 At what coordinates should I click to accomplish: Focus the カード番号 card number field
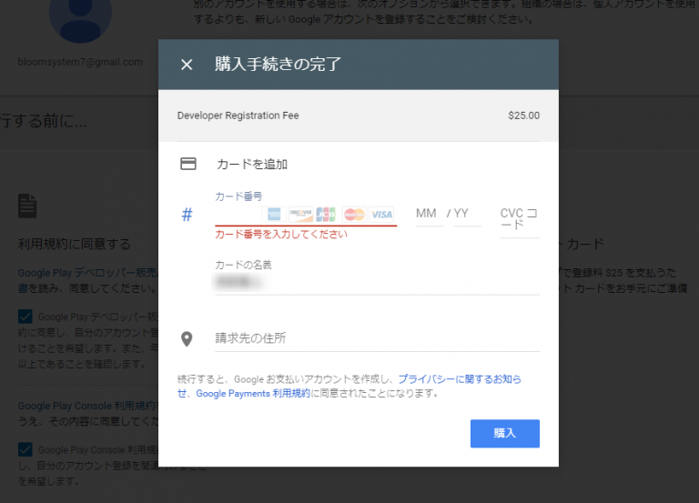[237, 215]
